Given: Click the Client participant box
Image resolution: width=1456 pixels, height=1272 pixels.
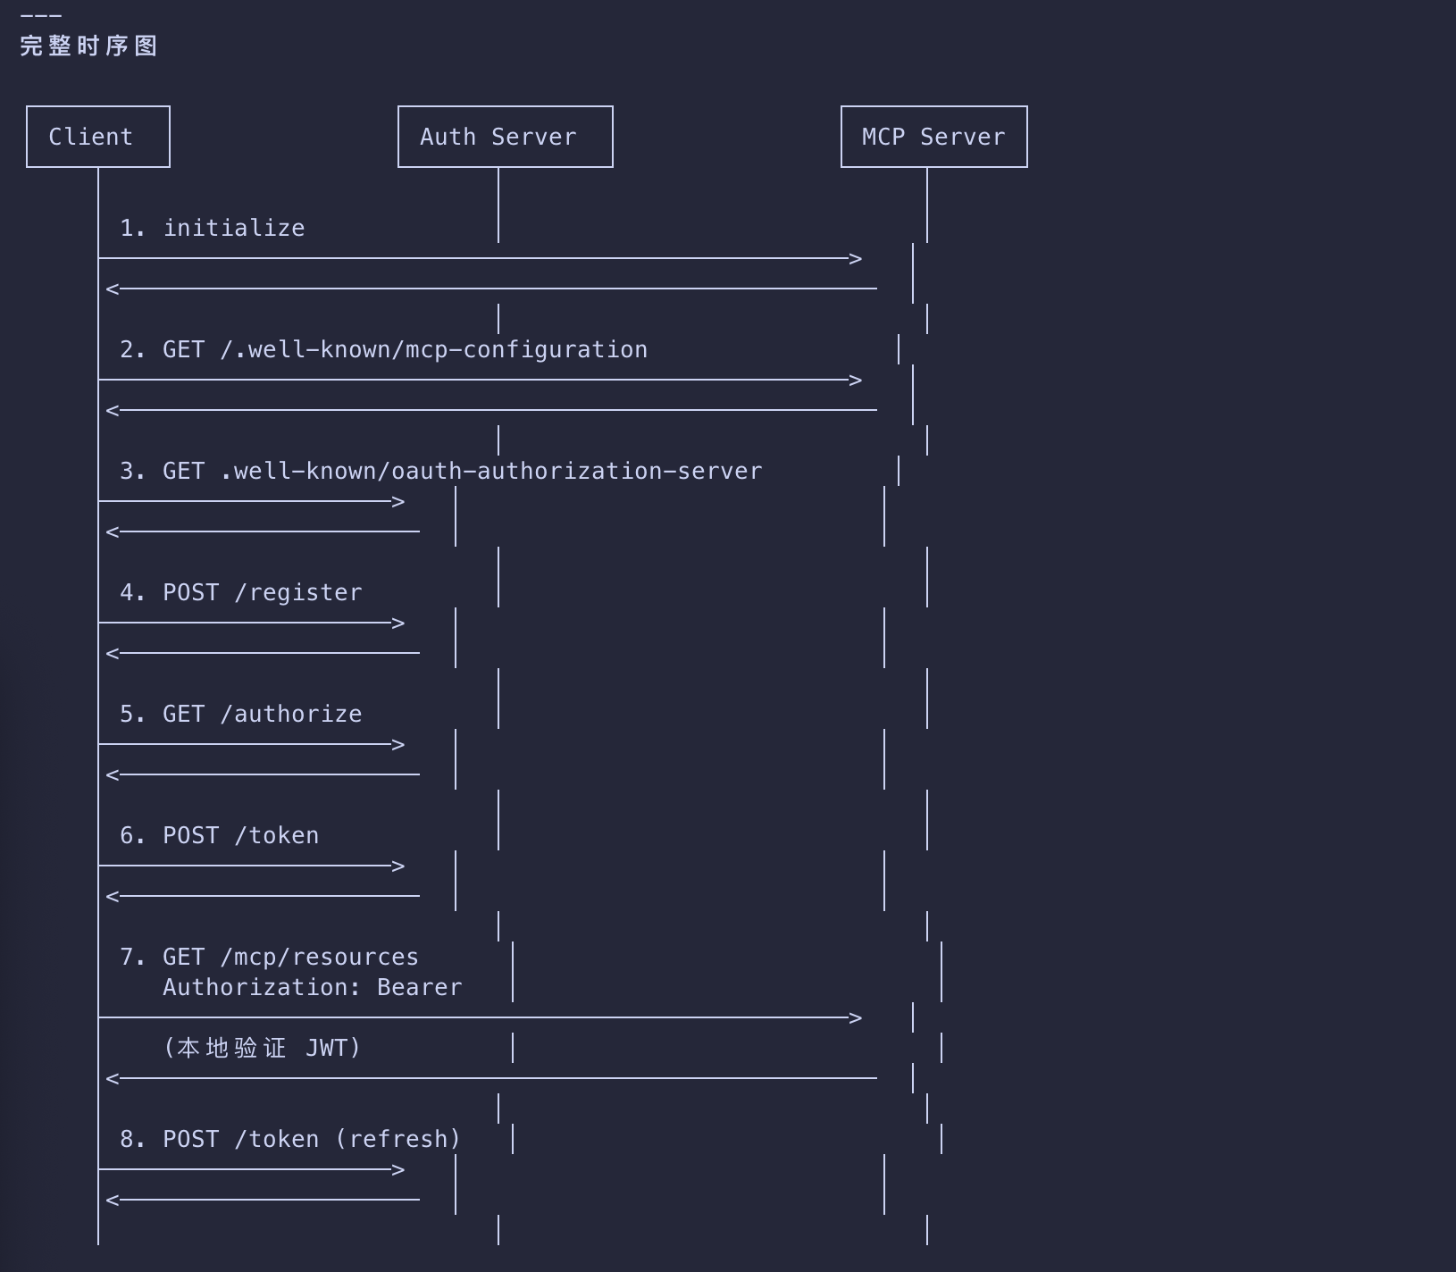Looking at the screenshot, I should [x=98, y=137].
